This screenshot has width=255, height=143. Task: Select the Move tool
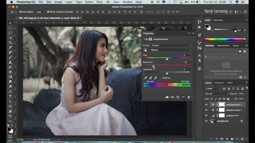pyautogui.click(x=10, y=23)
